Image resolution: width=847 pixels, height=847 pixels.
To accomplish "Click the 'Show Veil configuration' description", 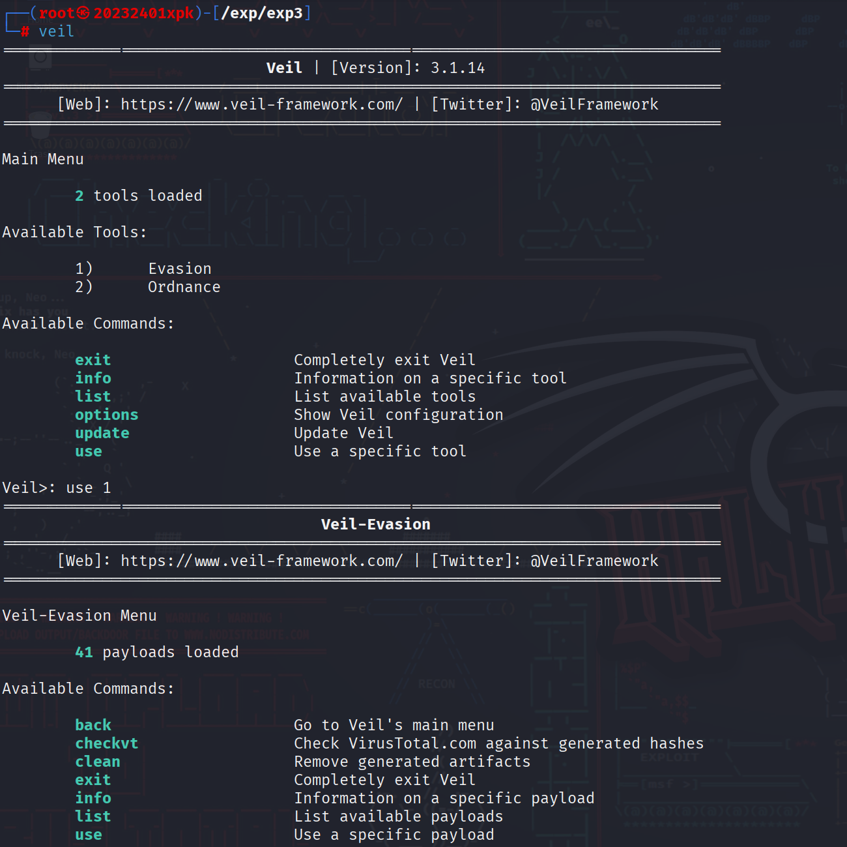I will click(399, 415).
